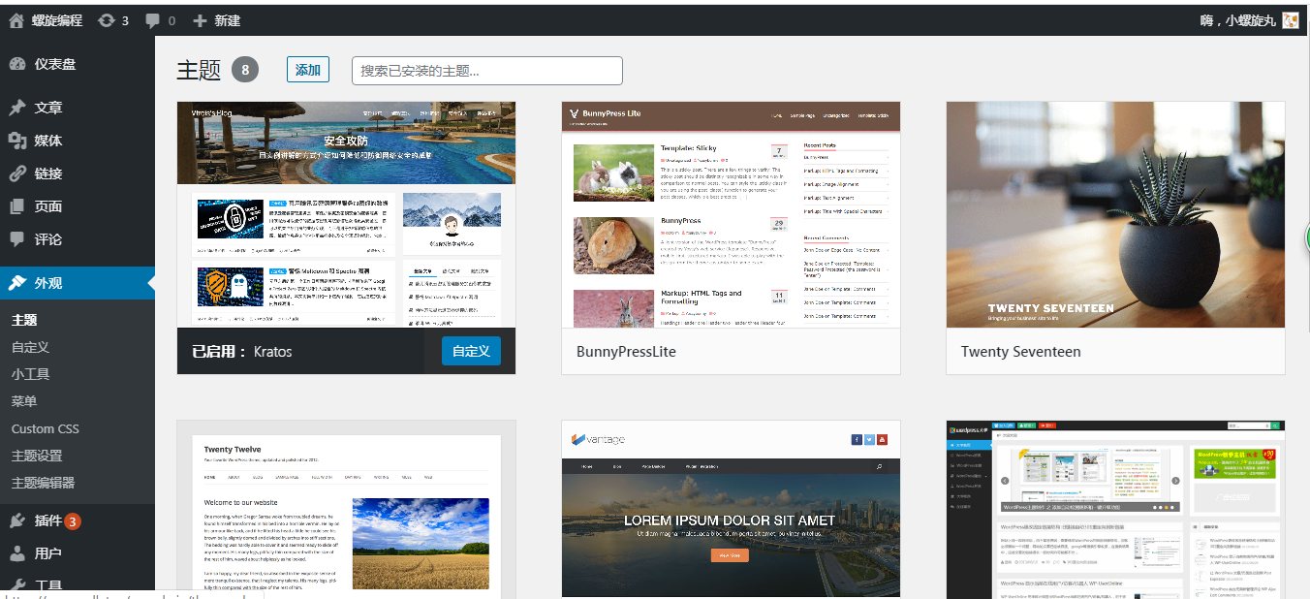1310x599 pixels.
Task: Select the Twenty Seventeen theme thumbnail
Action: (1114, 214)
